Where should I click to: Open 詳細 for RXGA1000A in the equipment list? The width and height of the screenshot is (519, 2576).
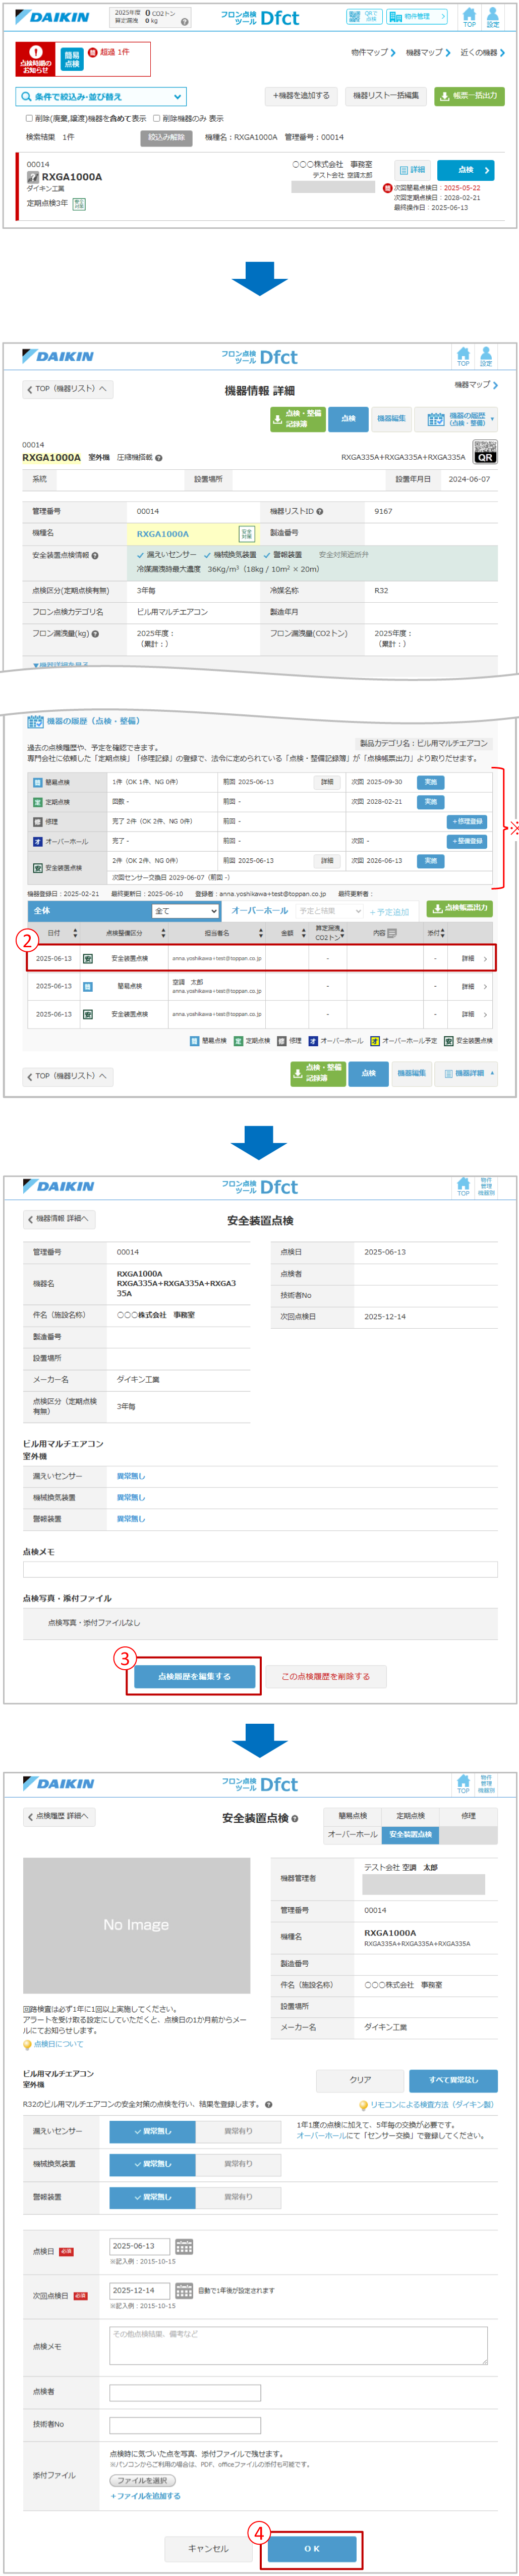[412, 170]
